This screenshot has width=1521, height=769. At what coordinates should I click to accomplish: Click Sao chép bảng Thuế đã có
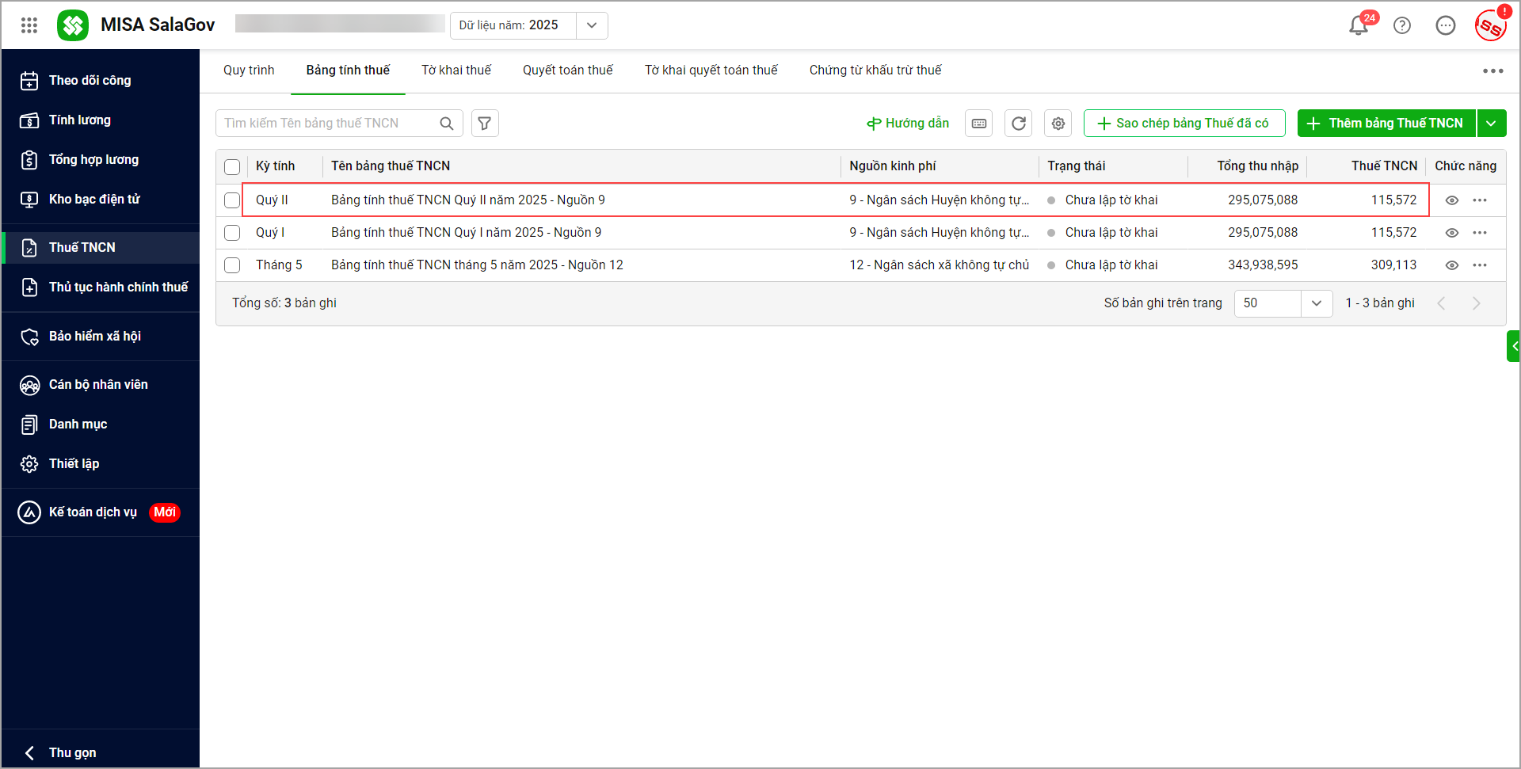(x=1184, y=124)
